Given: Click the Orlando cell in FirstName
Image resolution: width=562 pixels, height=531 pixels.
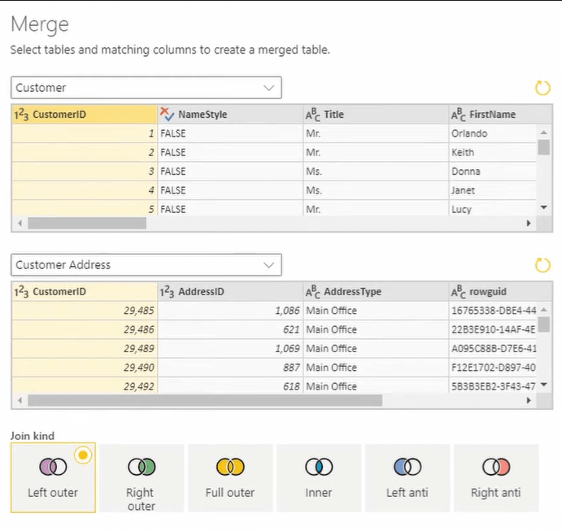Looking at the screenshot, I should coord(493,133).
